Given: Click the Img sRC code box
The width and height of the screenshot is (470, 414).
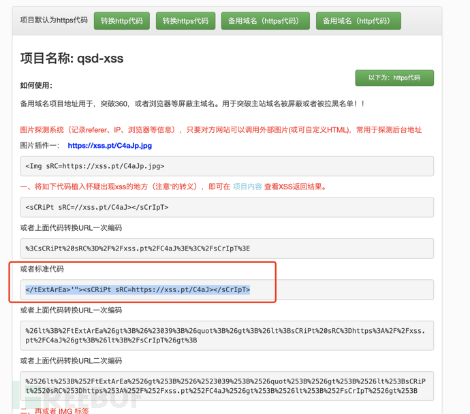Looking at the screenshot, I should tap(227, 166).
